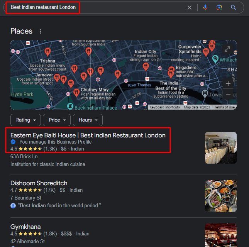Image resolution: width=249 pixels, height=247 pixels.
Task: Open Google Lens image search icon
Action: (219, 7)
